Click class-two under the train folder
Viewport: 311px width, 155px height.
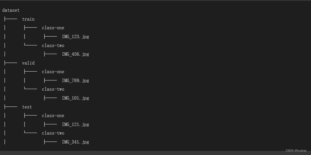click(53, 46)
